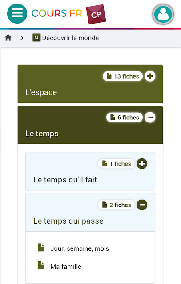
Task: Open the Jour, semaine, mois lesson
Action: [x=80, y=248]
